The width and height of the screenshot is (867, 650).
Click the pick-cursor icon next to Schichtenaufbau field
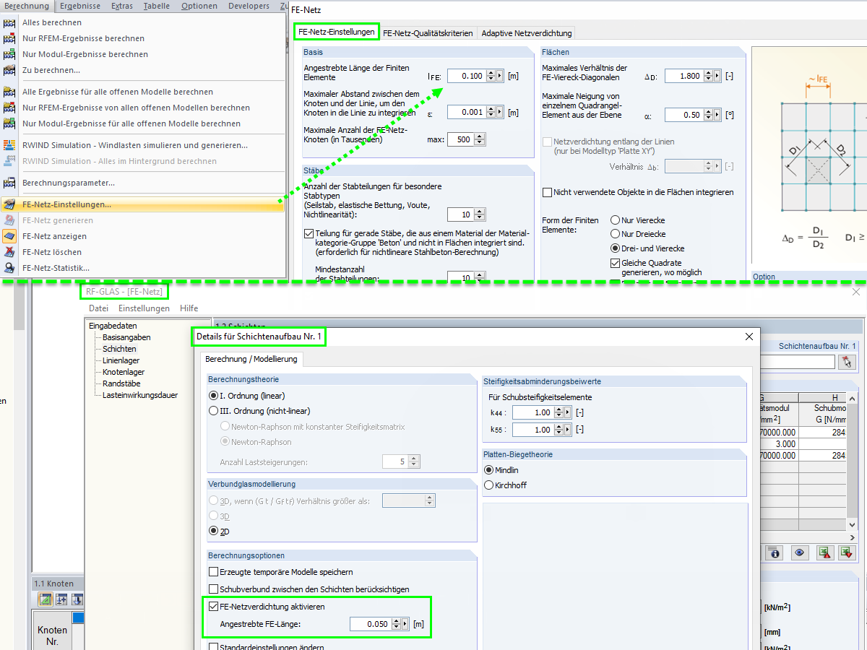click(x=846, y=362)
